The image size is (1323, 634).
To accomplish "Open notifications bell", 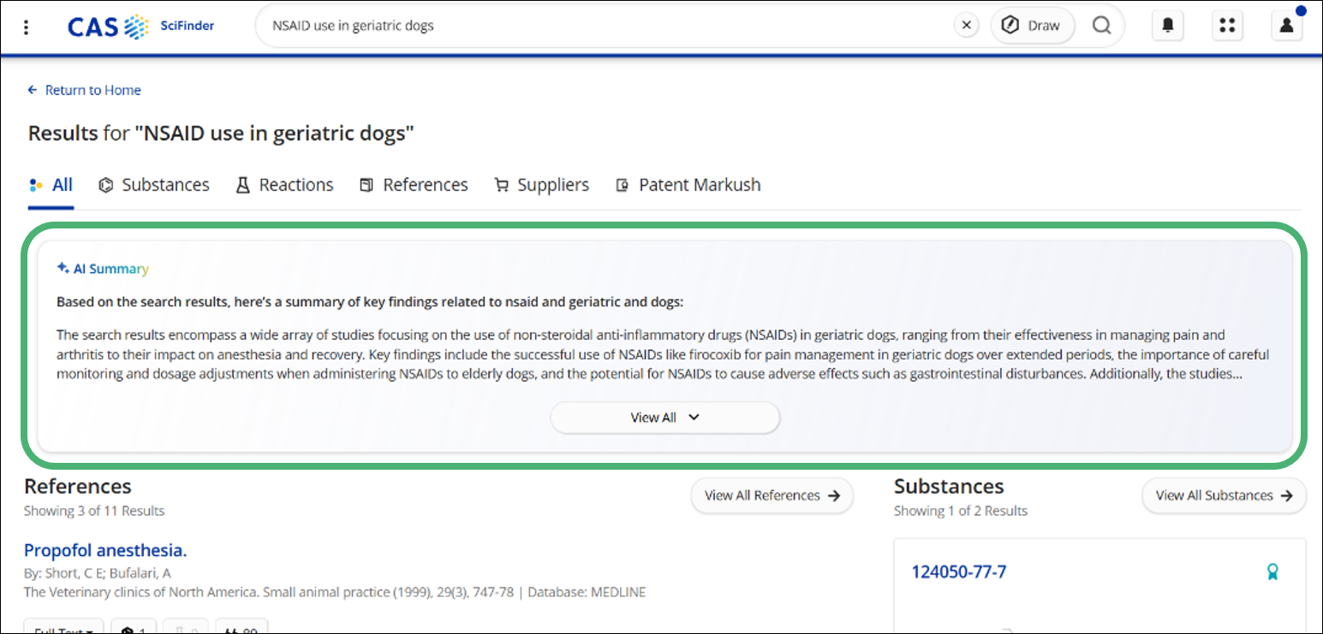I will coord(1168,26).
